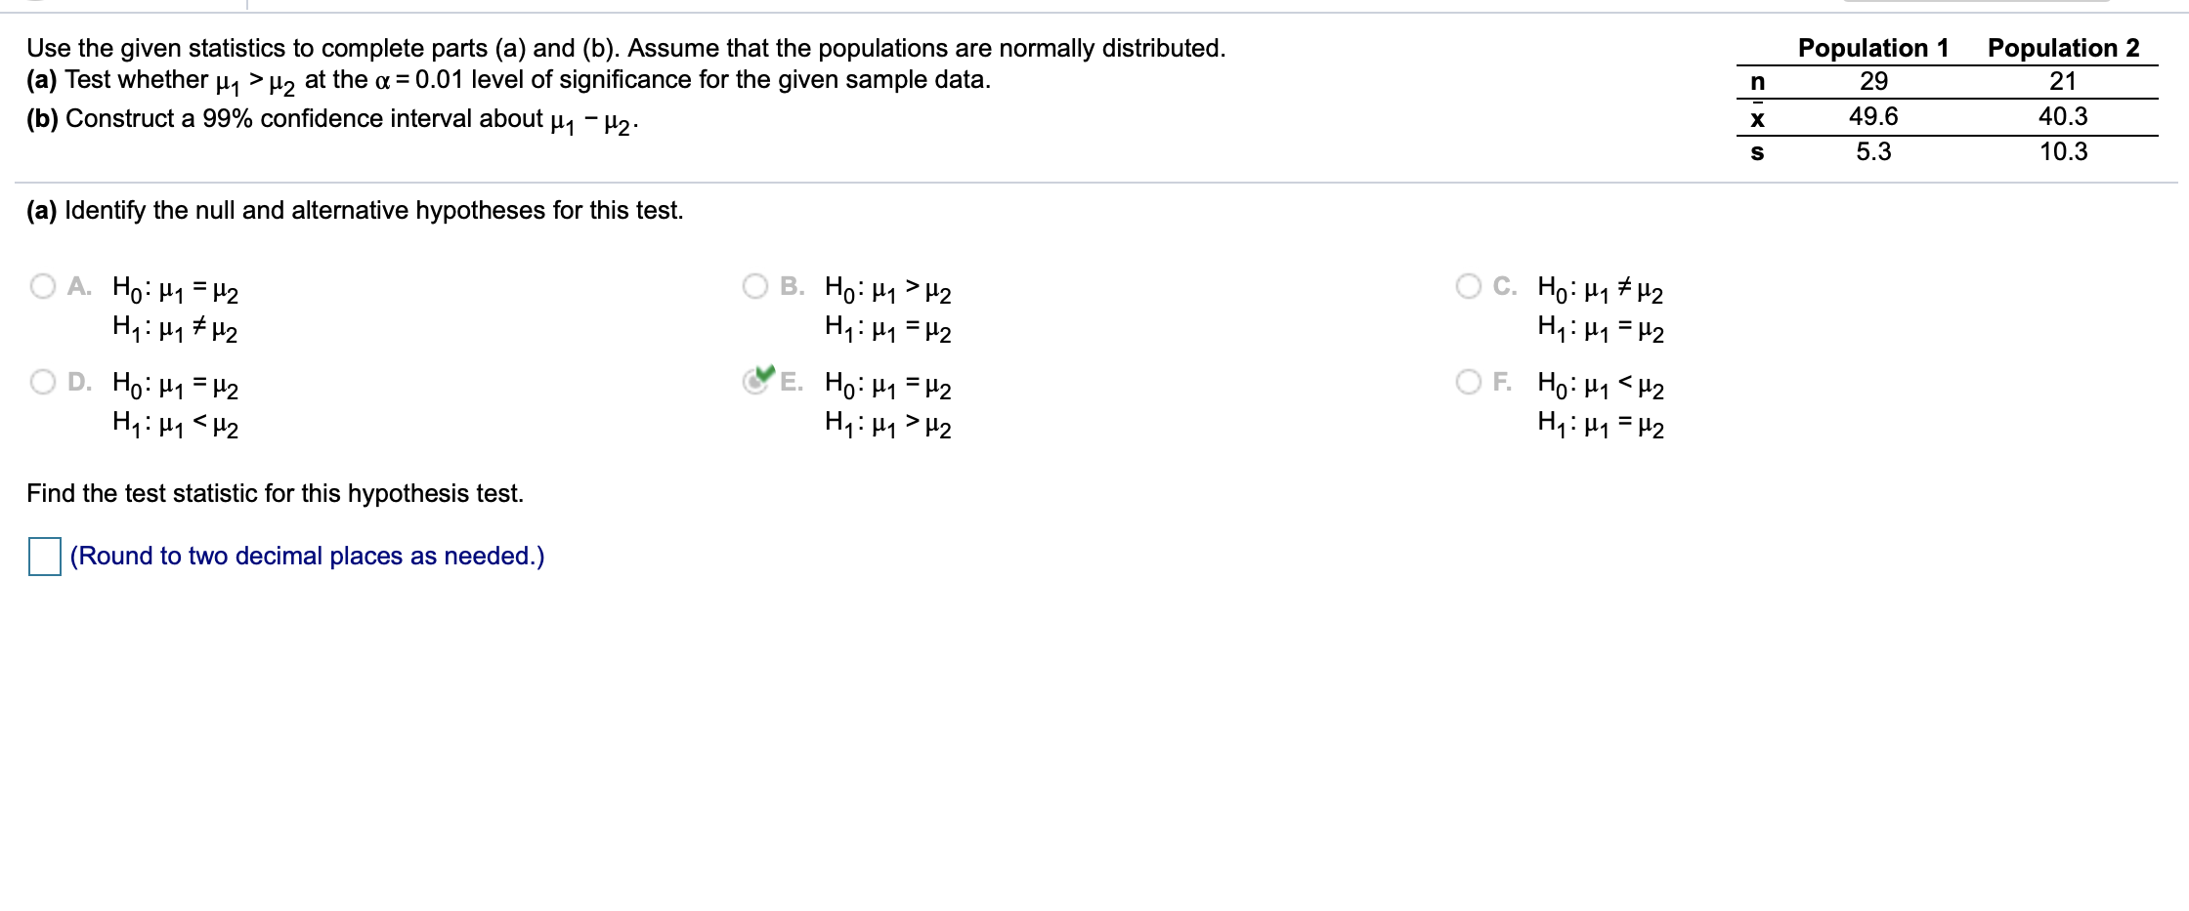The height and width of the screenshot is (911, 2189).
Task: Select hypothesis option C radio button
Action: click(1471, 285)
